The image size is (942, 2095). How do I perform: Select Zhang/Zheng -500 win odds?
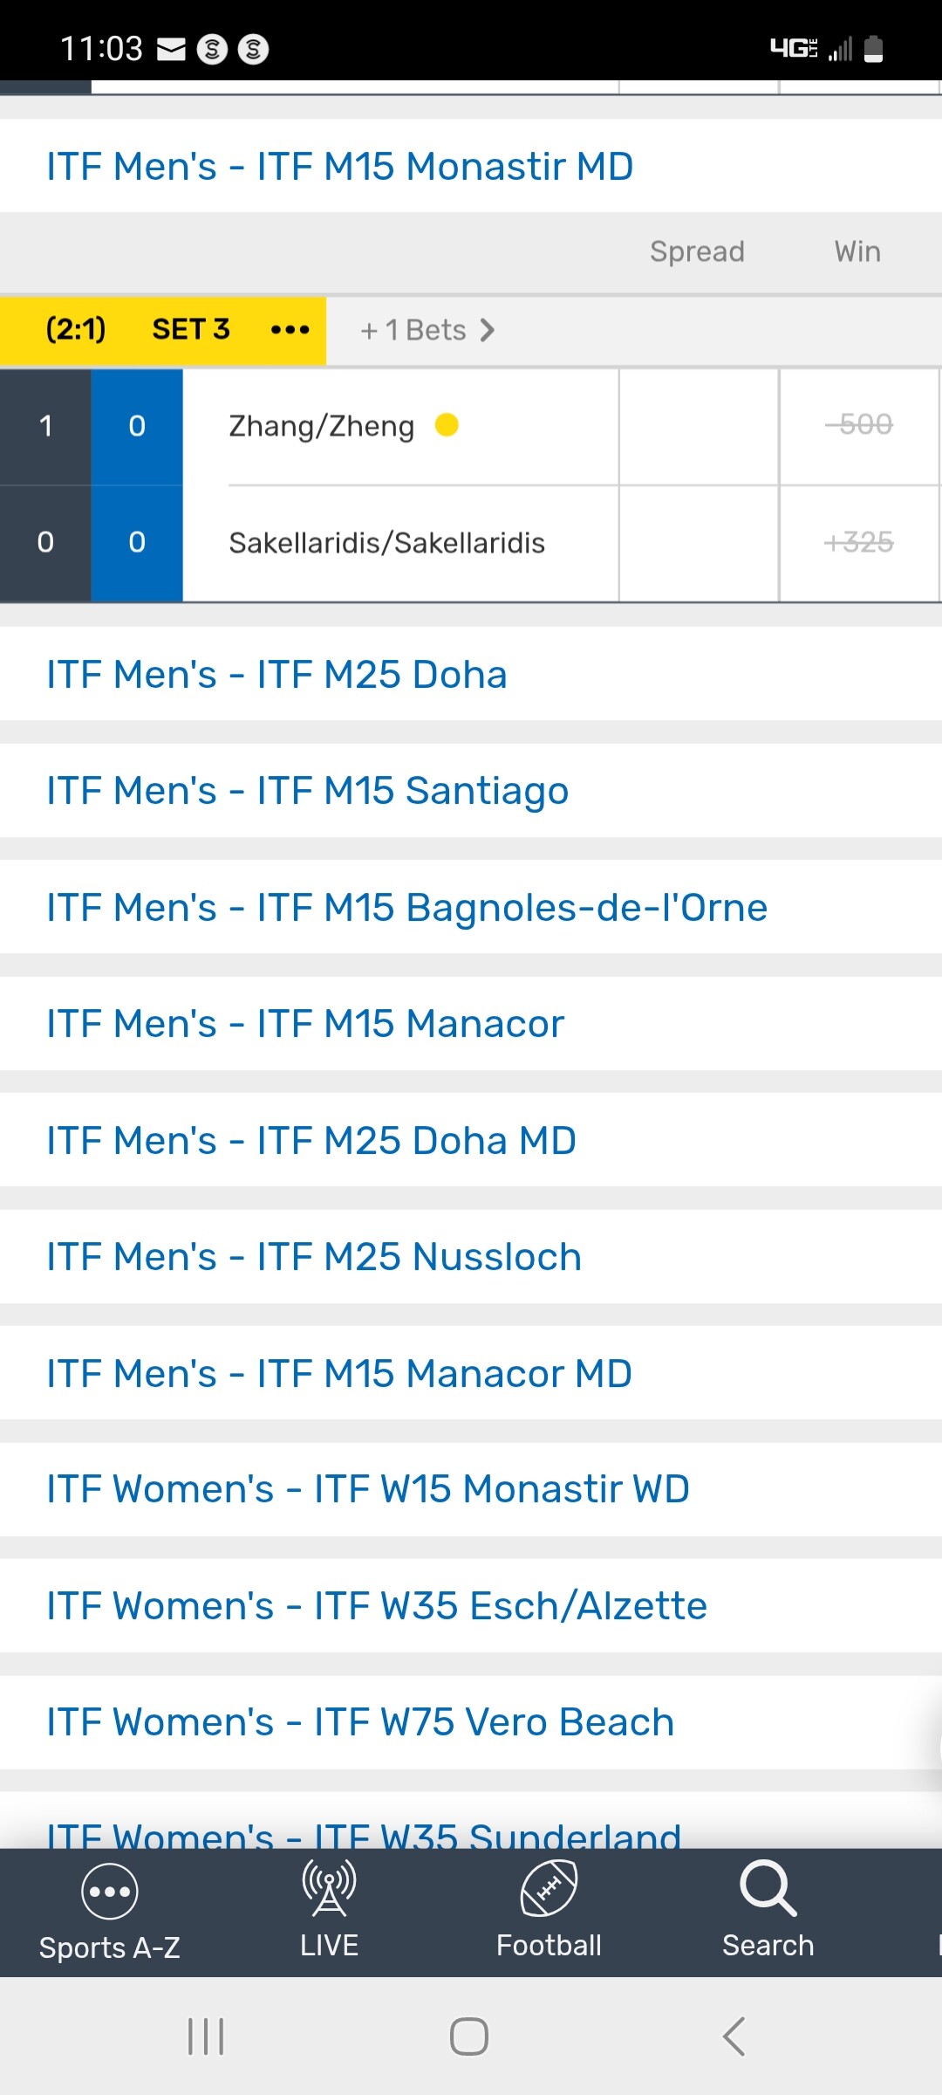(x=858, y=426)
